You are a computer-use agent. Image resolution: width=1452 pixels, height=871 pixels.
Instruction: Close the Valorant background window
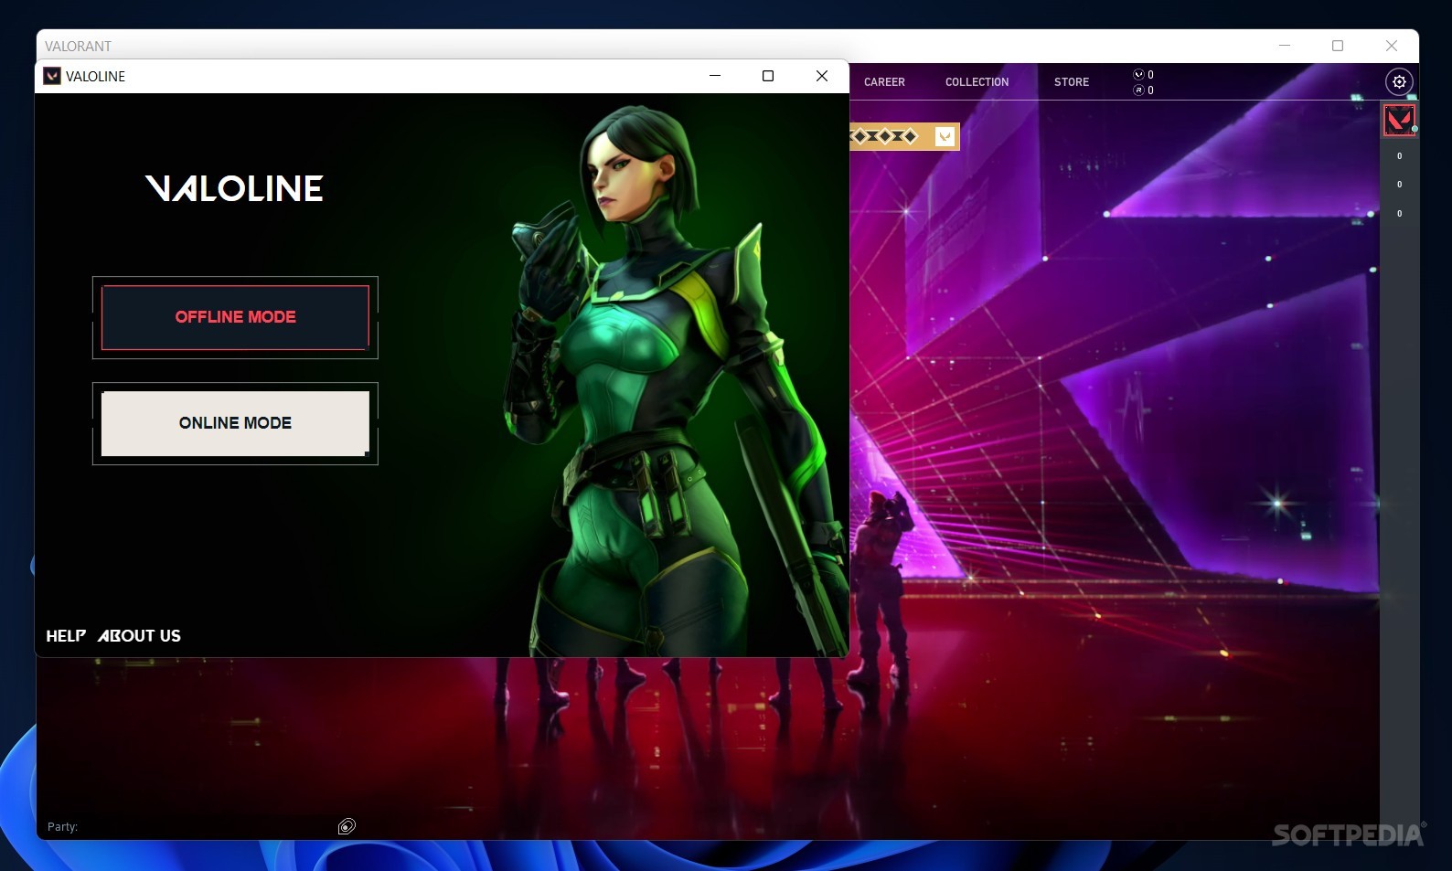click(x=1392, y=46)
